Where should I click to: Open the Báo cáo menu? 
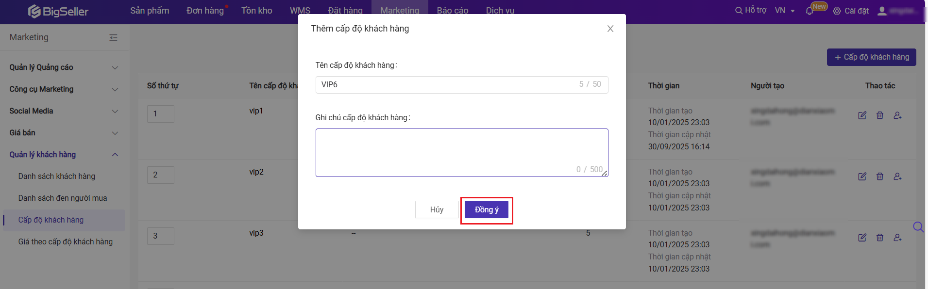(453, 11)
